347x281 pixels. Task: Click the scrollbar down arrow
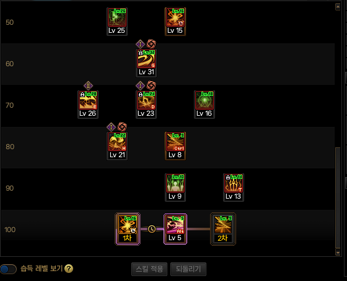pos(338,253)
